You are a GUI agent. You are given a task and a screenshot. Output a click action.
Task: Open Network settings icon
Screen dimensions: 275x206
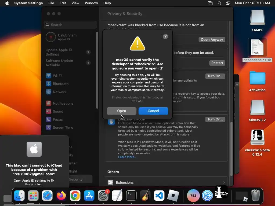49,92
